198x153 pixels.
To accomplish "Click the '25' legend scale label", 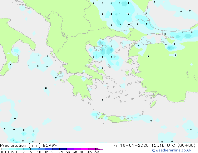I will pos(61,152).
